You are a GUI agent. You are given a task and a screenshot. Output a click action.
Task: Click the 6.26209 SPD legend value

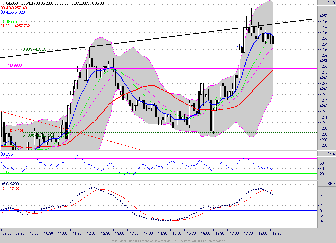point(12,184)
